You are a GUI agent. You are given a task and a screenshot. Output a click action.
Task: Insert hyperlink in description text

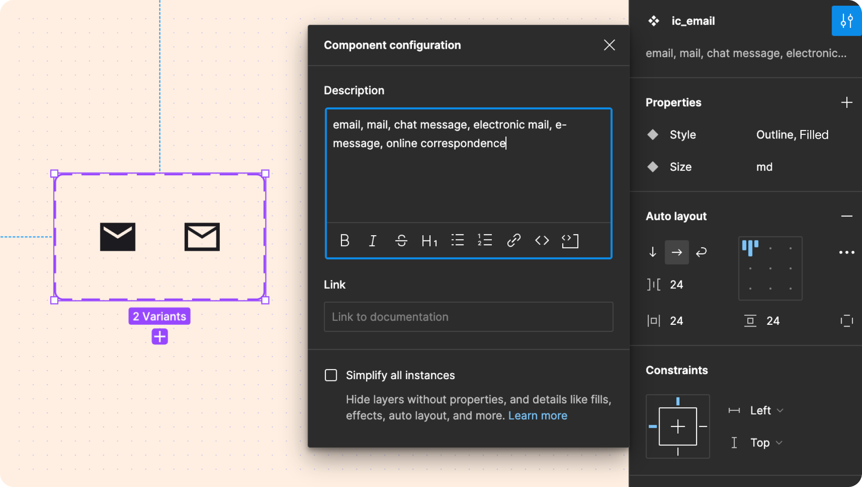tap(514, 240)
